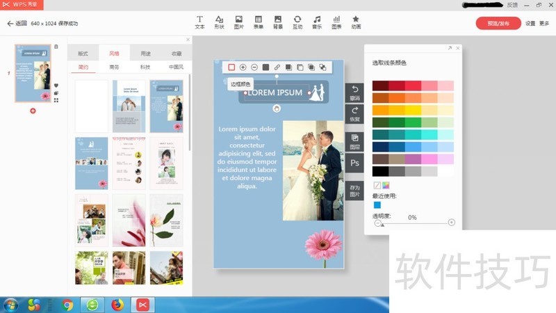Open 设置 settings
This screenshot has height=313, width=556.
pyautogui.click(x=530, y=24)
